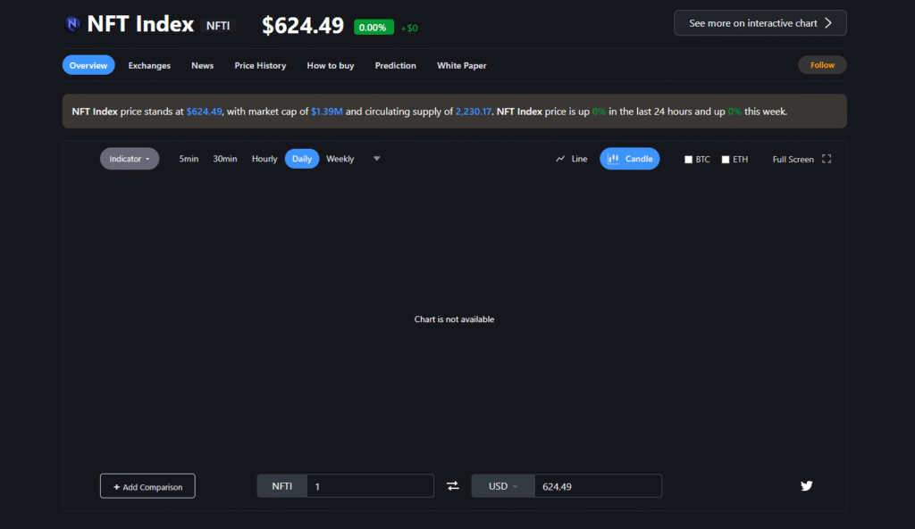Screen dimensions: 915x529
Task: Expand more time intervals arrow
Action: pos(377,159)
